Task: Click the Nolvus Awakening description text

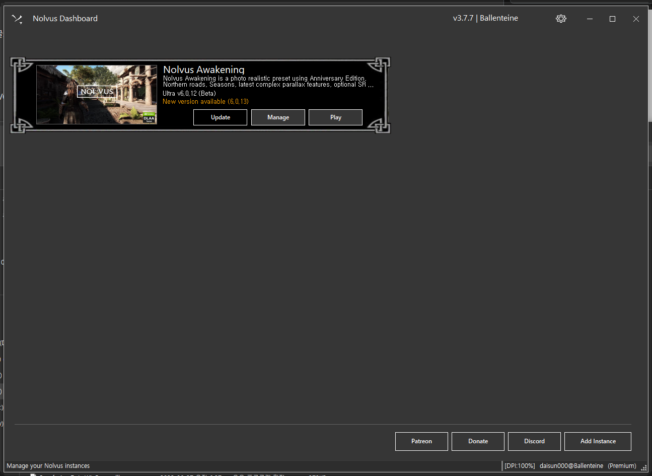Action: coord(268,82)
